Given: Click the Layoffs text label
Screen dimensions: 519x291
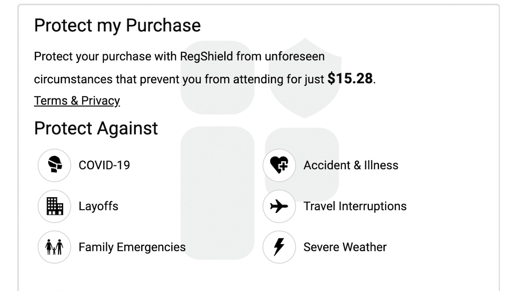Looking at the screenshot, I should click(x=99, y=206).
